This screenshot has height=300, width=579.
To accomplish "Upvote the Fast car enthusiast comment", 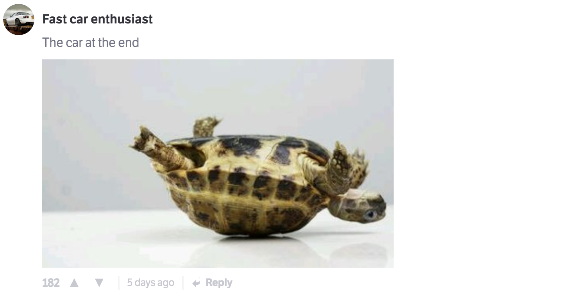I will click(x=74, y=283).
